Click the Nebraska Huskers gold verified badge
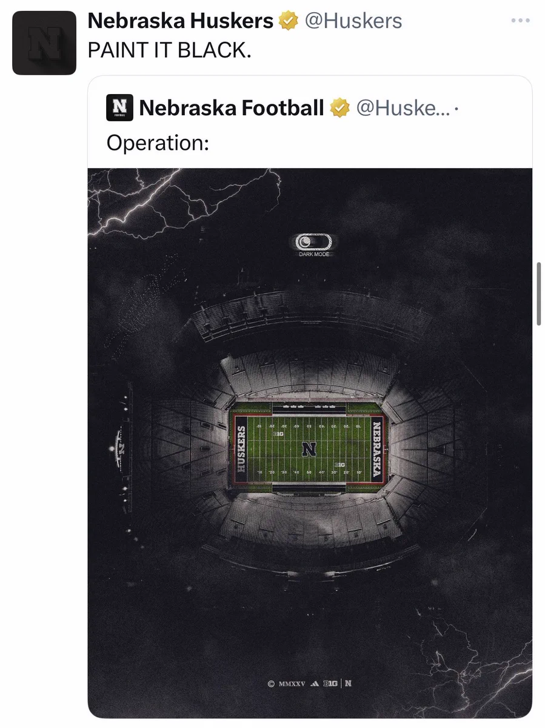Screen dimensions: 545x728 click(288, 22)
